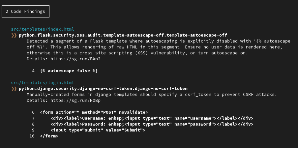
Task: Click the CSRF attacks warning description text
Action: (x=152, y=94)
